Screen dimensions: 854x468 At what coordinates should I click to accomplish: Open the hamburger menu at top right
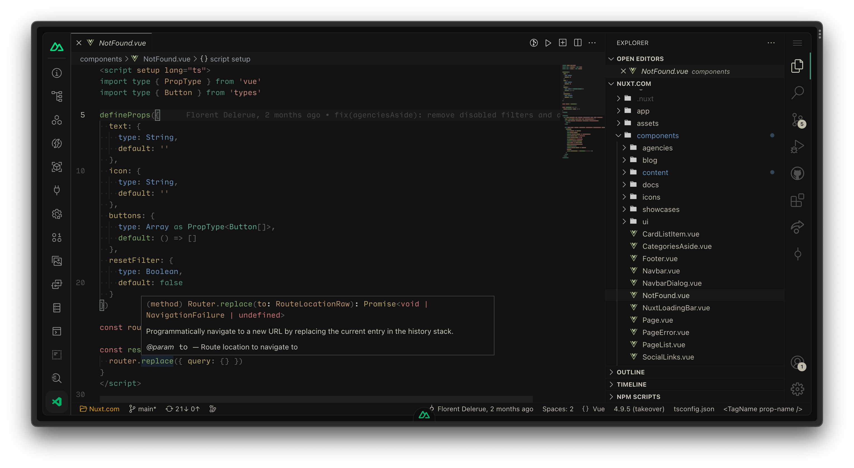pyautogui.click(x=798, y=43)
